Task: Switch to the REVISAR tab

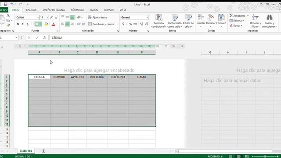Action: [109, 10]
